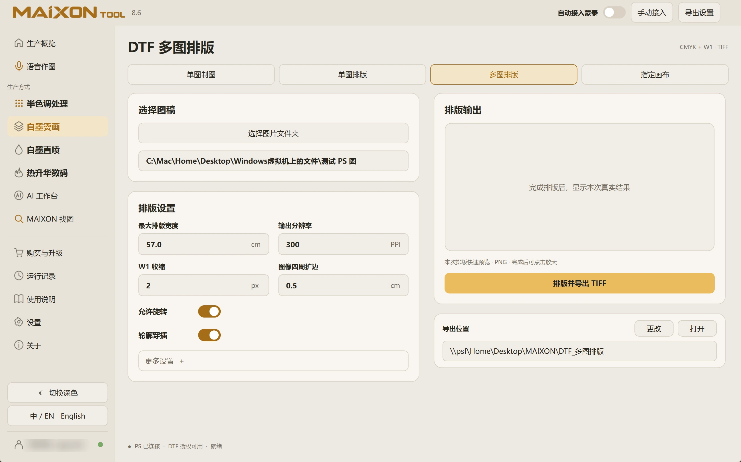The height and width of the screenshot is (462, 741).
Task: Open the 生产概览 home icon
Action: click(x=19, y=43)
